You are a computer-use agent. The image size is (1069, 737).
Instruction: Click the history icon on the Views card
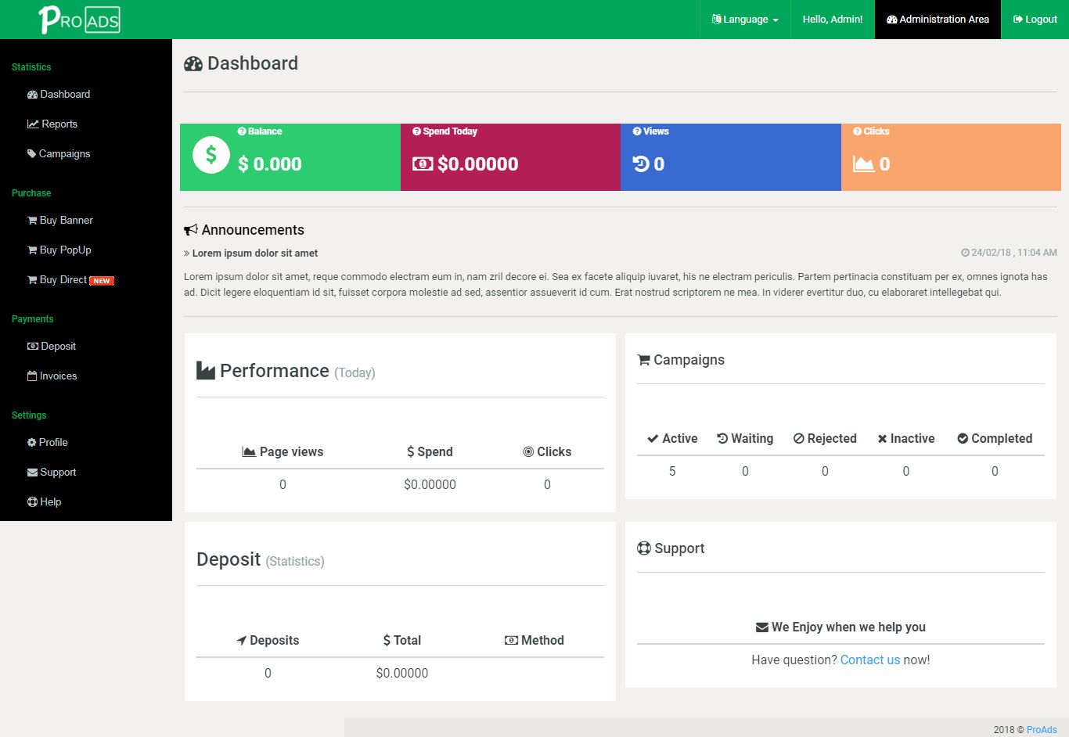[x=641, y=164]
